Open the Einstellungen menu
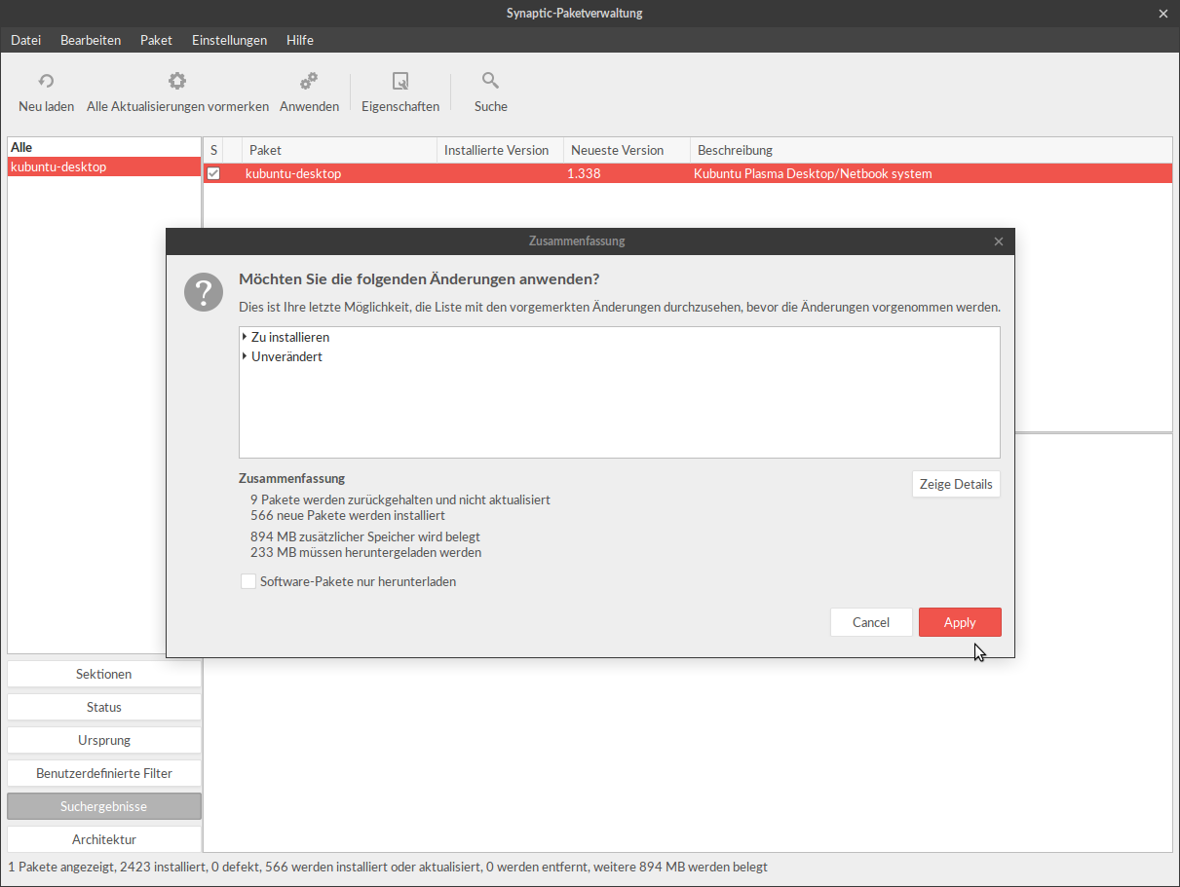1180x887 pixels. pyautogui.click(x=229, y=40)
